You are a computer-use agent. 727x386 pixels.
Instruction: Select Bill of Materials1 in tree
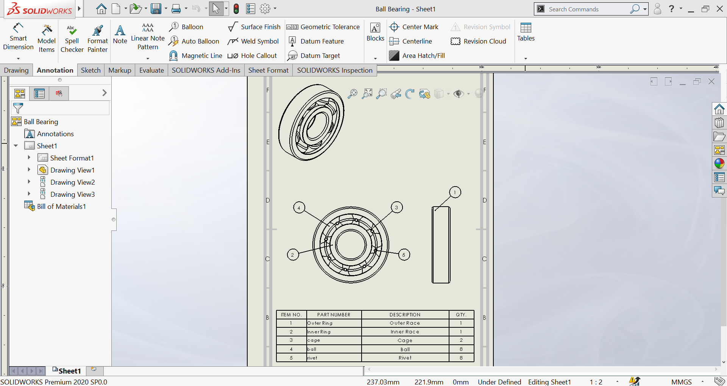coord(61,206)
